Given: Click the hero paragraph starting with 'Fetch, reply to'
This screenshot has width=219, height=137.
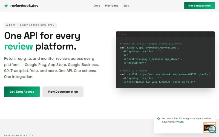Looking at the screenshot, I should pyautogui.click(x=51, y=67).
